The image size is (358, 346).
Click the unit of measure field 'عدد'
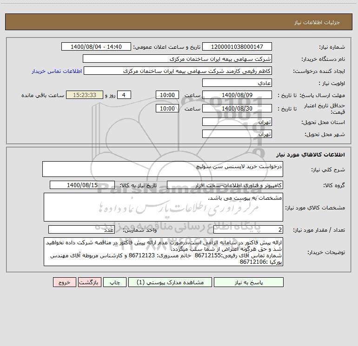click(81, 229)
